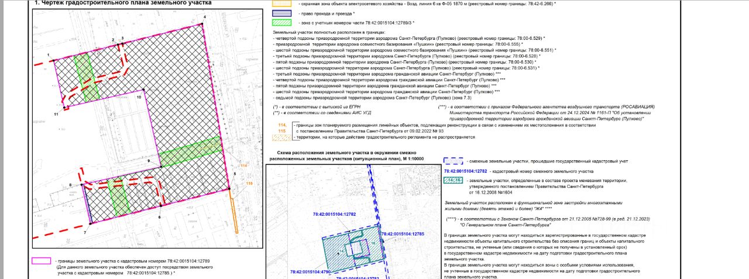This screenshot has width=749, height=279.
Task: Click blue dashed legend swatch for adjacent plots
Action: (453, 160)
